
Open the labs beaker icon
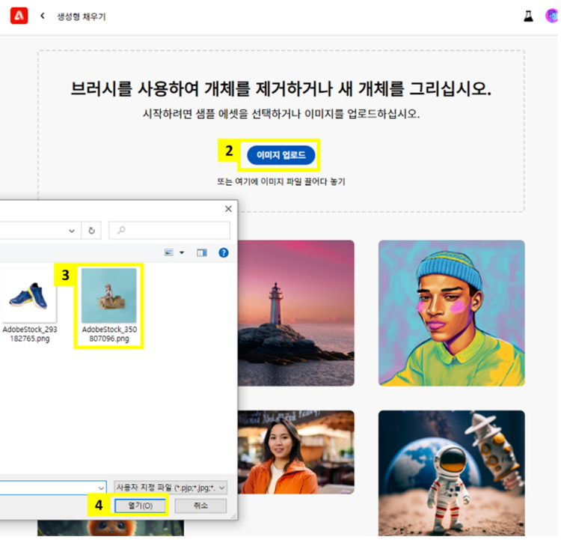point(528,16)
